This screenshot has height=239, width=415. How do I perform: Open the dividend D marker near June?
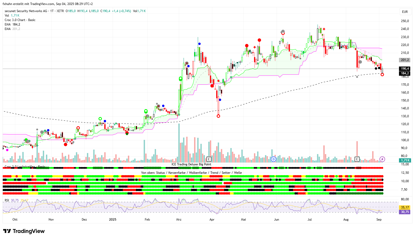pyautogui.click(x=273, y=159)
